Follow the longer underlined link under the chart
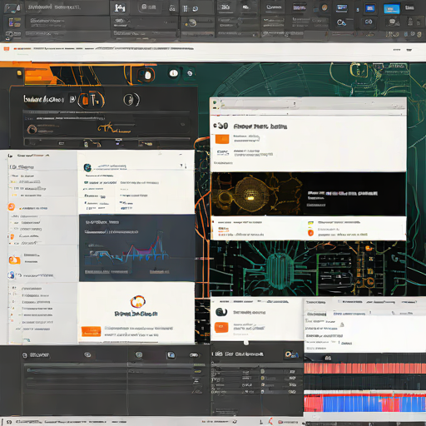This screenshot has height=426, width=426. pyautogui.click(x=106, y=271)
